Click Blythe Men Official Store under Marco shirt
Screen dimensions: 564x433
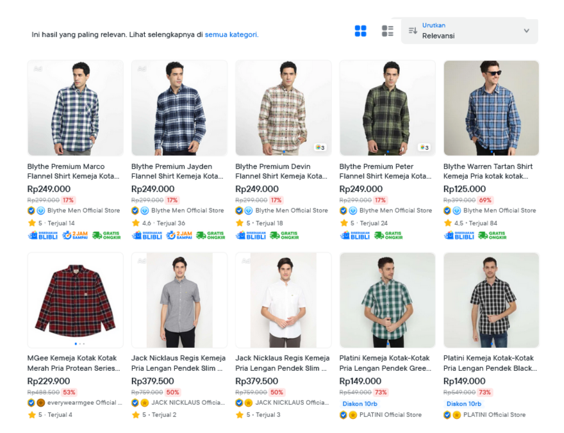click(83, 211)
